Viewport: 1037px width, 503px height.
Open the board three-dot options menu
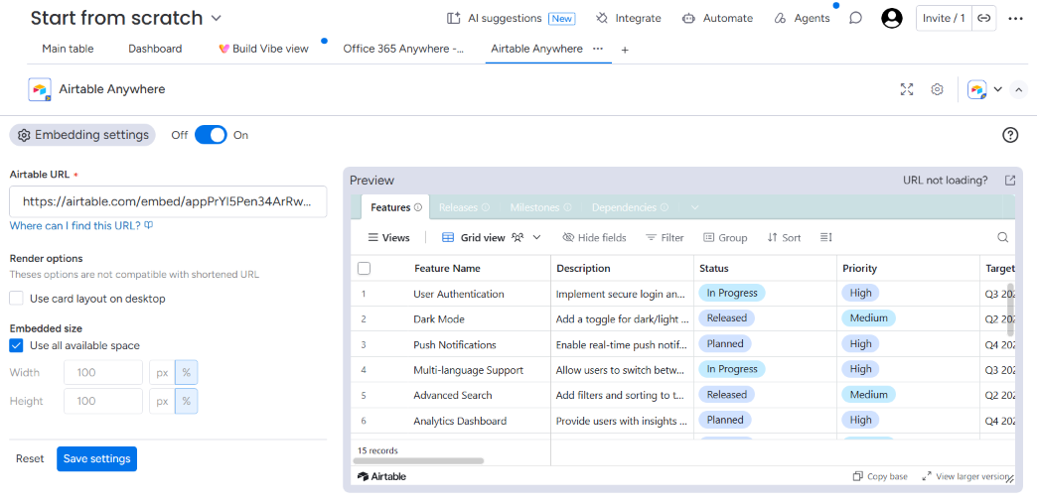pyautogui.click(x=1016, y=19)
